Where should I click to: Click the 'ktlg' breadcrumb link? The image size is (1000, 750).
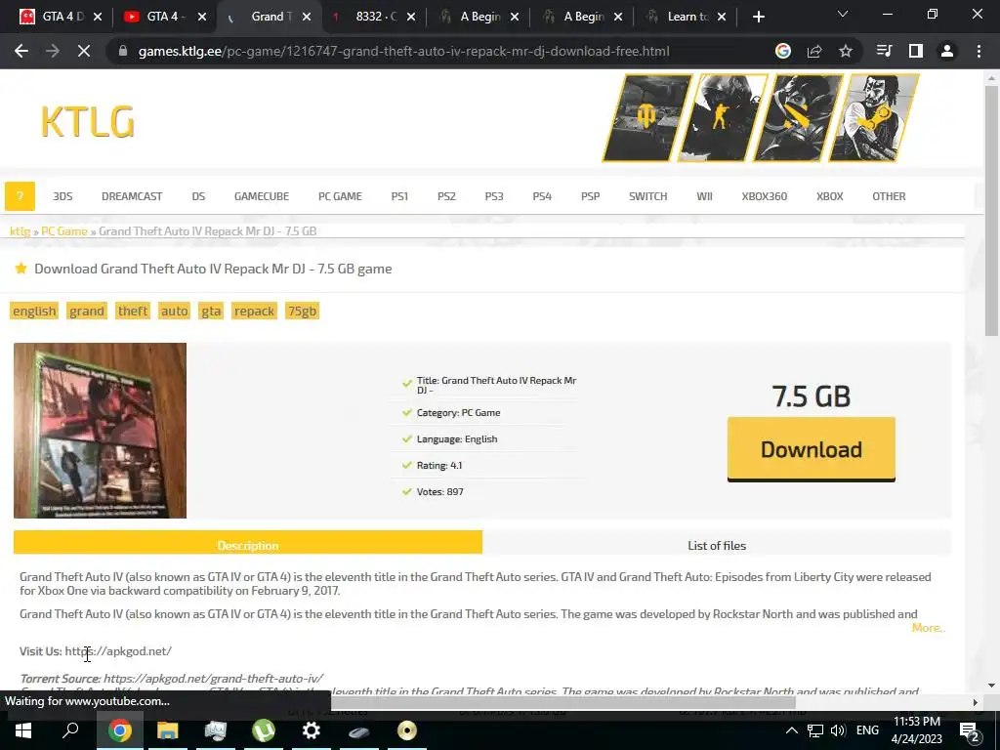click(x=20, y=230)
